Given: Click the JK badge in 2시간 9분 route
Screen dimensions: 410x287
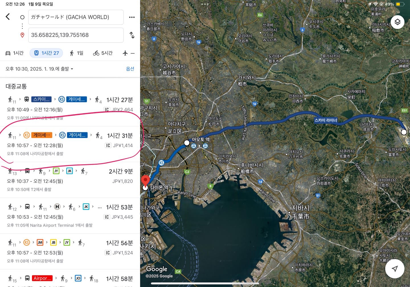Looking at the screenshot, I should 69,171.
